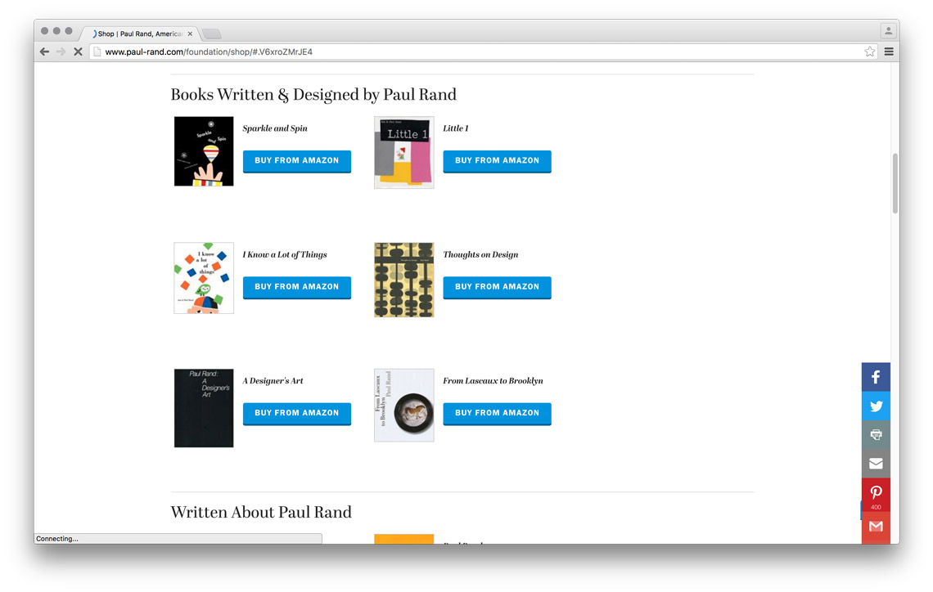This screenshot has height=592, width=933.
Task: Click the browser forward arrow
Action: pyautogui.click(x=61, y=52)
